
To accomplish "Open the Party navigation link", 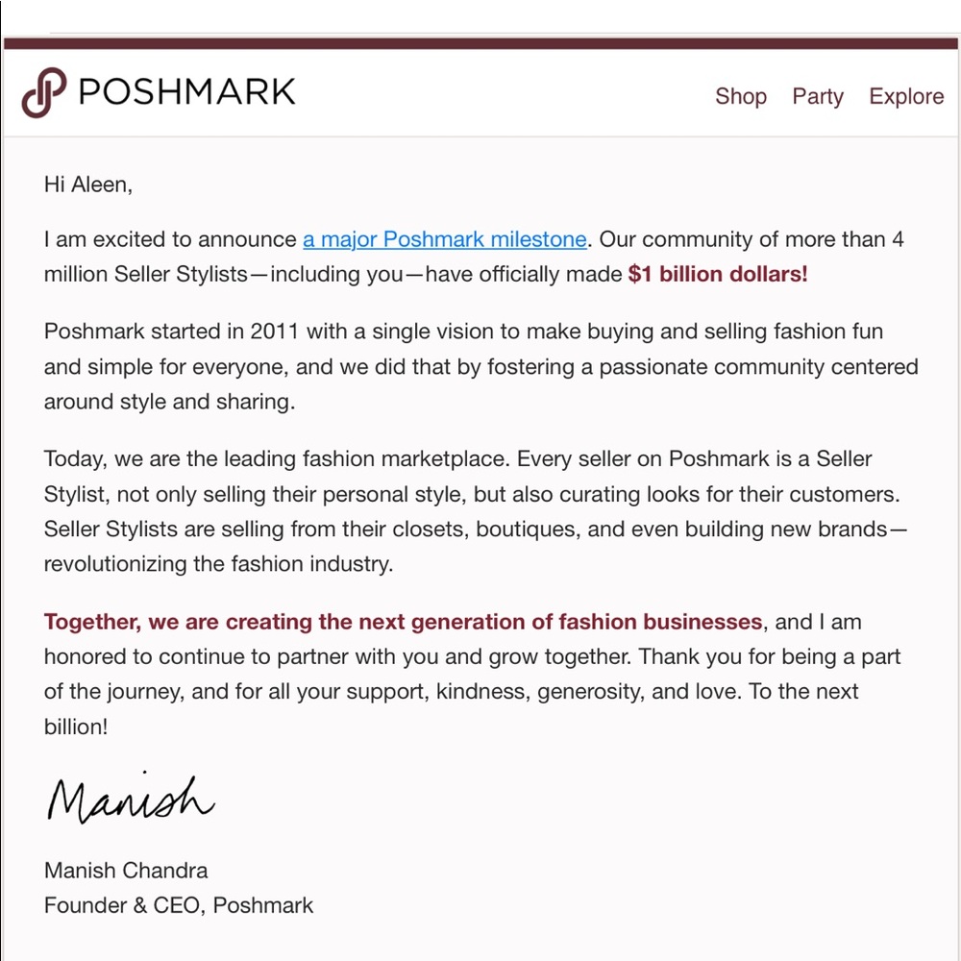I will tap(818, 97).
